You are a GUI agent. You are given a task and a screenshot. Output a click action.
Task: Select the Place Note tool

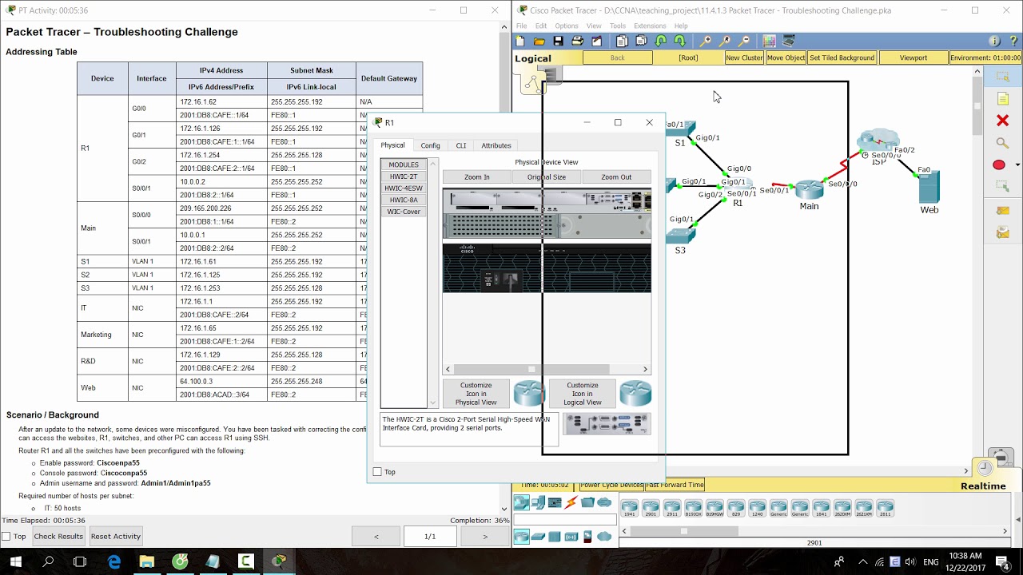pyautogui.click(x=1002, y=98)
